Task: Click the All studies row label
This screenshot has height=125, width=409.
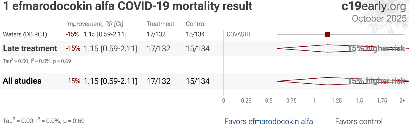Action: pos(22,81)
